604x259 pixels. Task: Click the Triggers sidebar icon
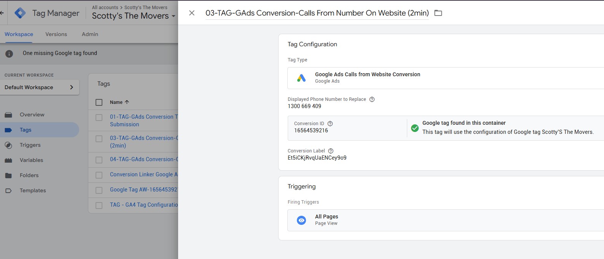8,145
